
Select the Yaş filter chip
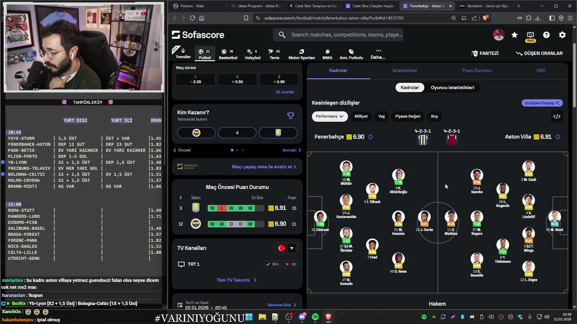[381, 116]
